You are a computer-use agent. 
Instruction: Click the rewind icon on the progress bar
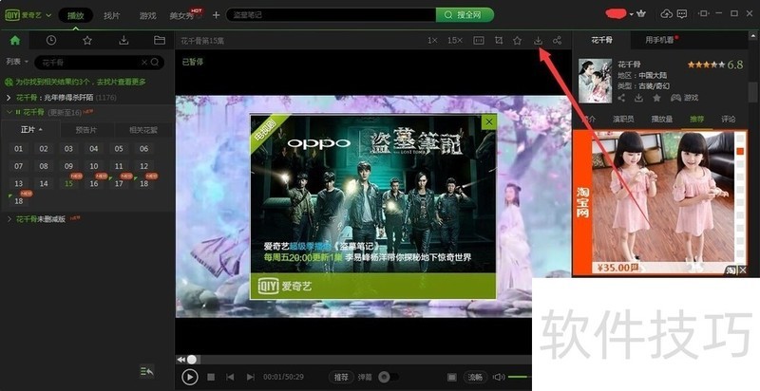point(180,360)
